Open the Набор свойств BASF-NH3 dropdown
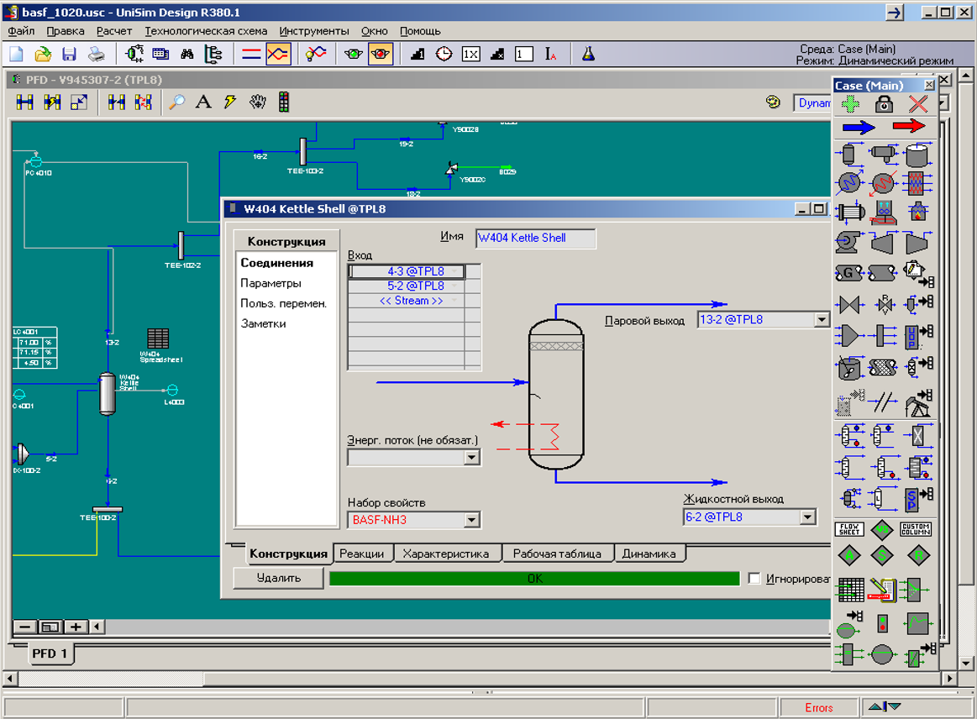 (x=471, y=520)
